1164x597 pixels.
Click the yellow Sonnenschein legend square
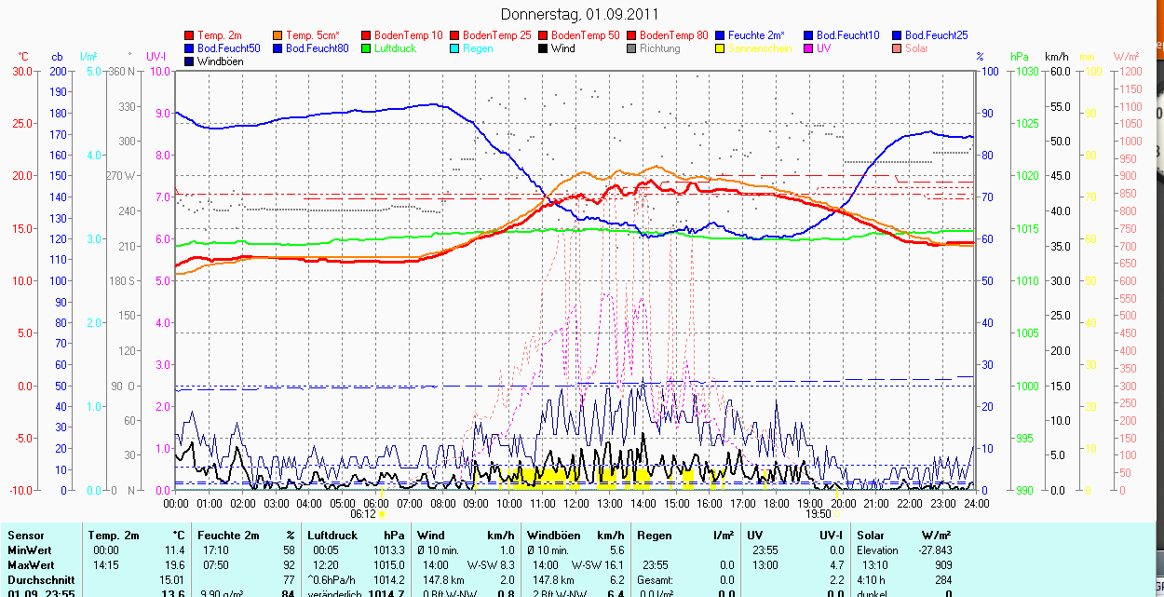click(x=721, y=48)
